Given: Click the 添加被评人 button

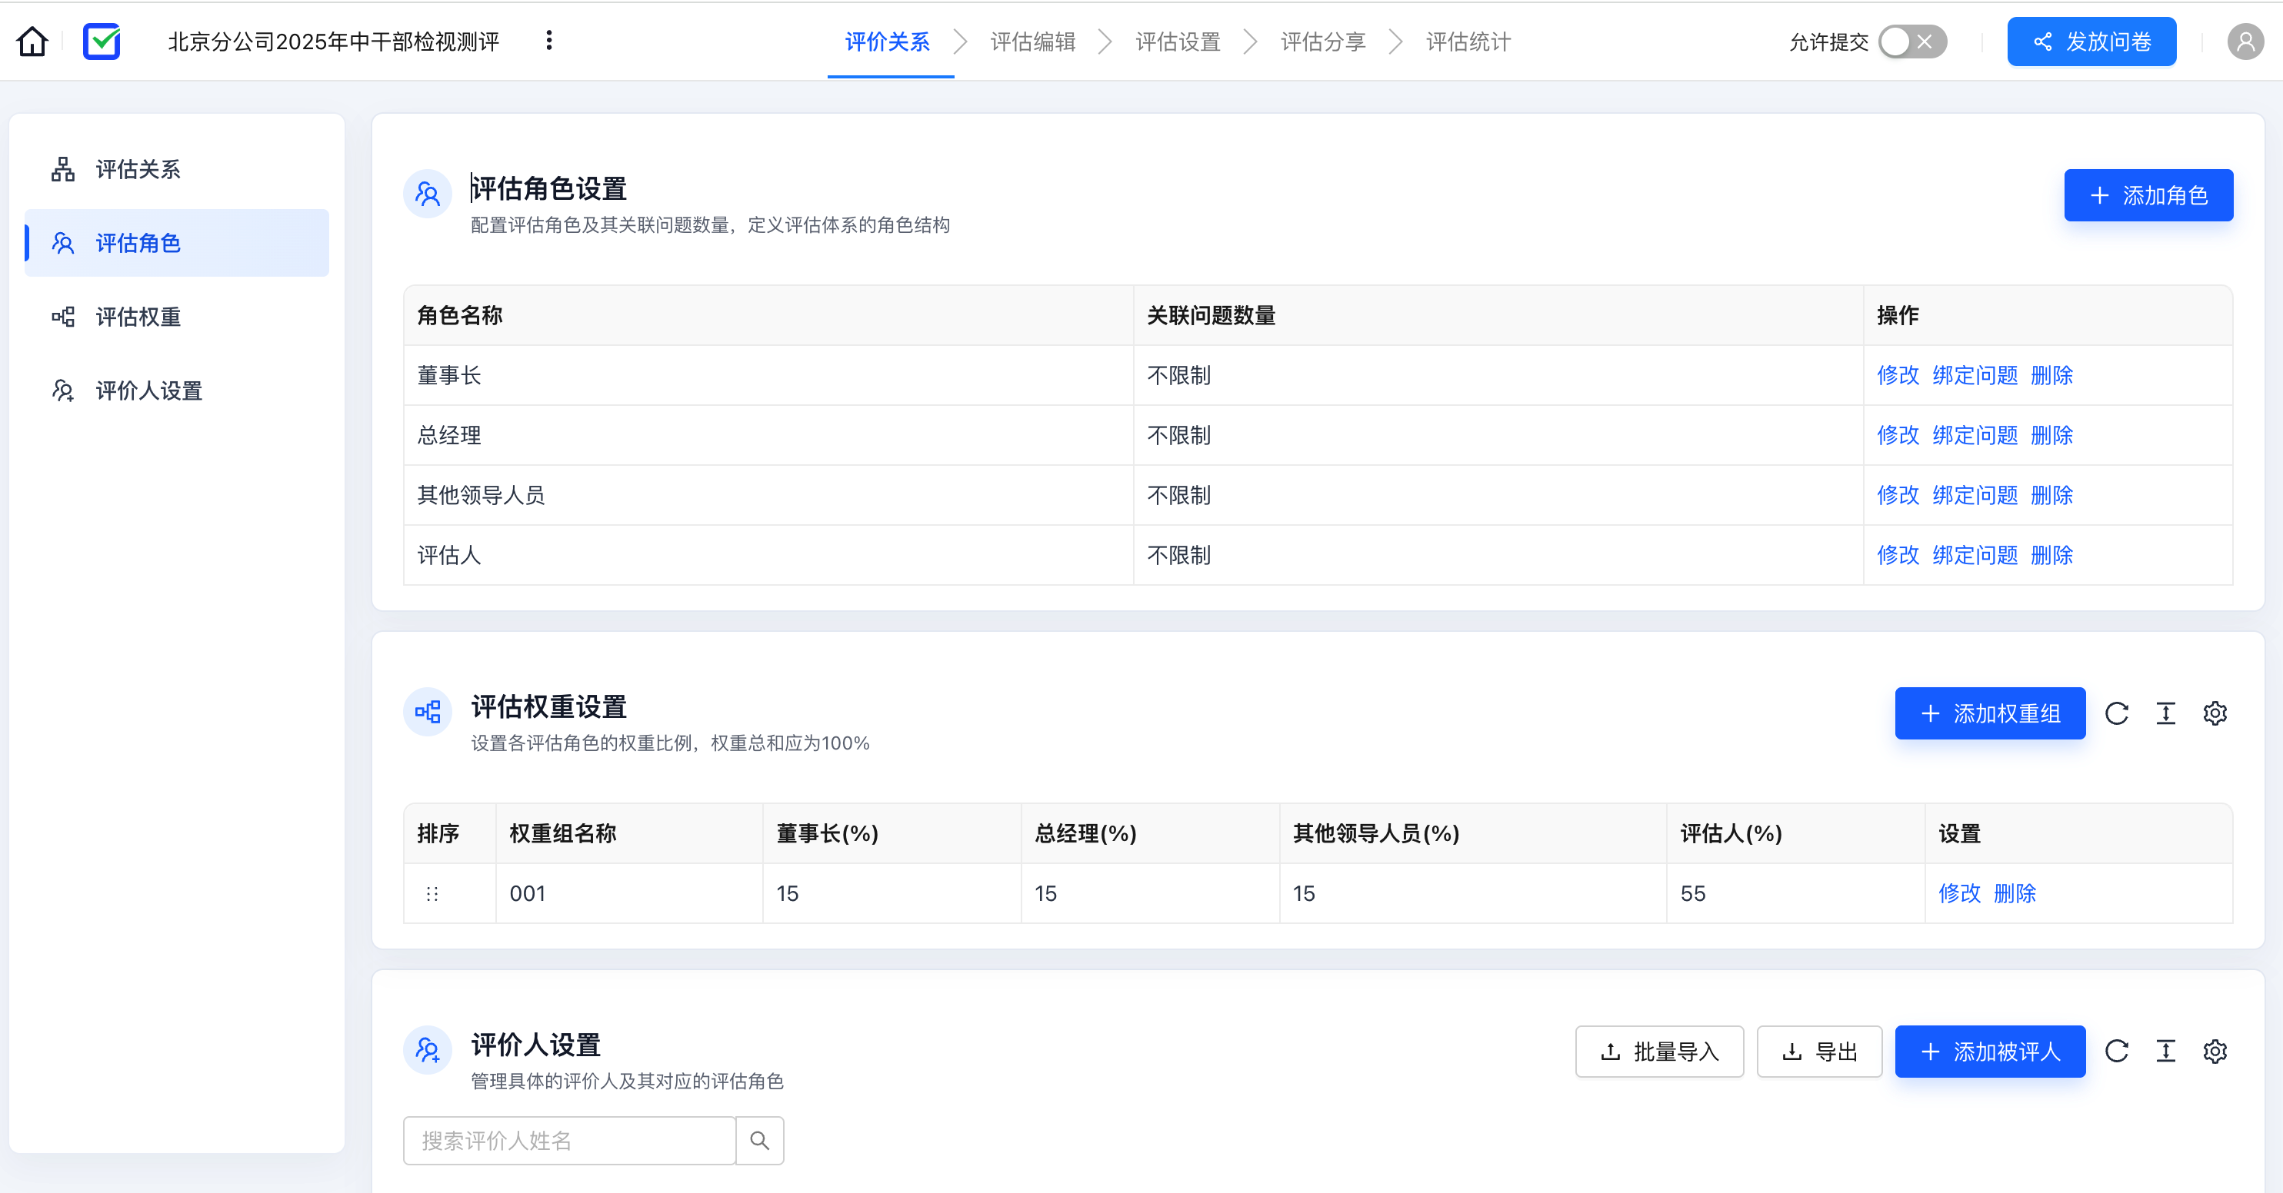Looking at the screenshot, I should 1990,1052.
